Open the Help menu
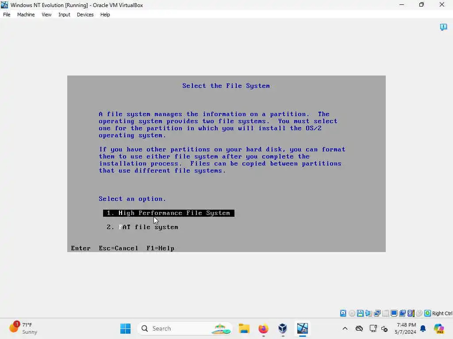The image size is (453, 339). 105,15
